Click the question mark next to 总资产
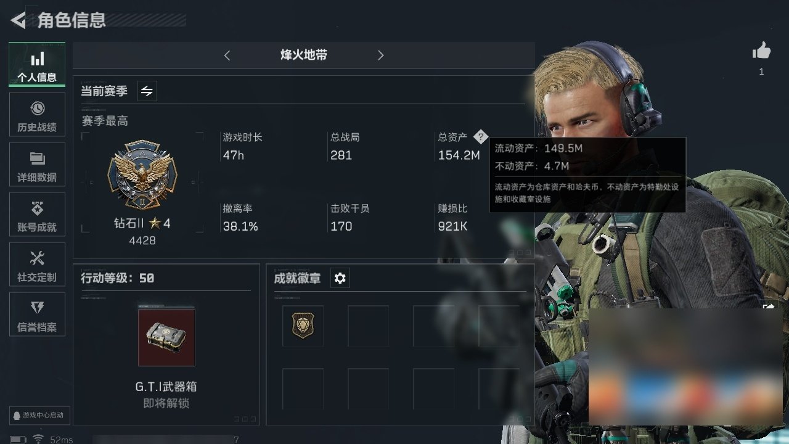This screenshot has height=444, width=789. click(481, 137)
